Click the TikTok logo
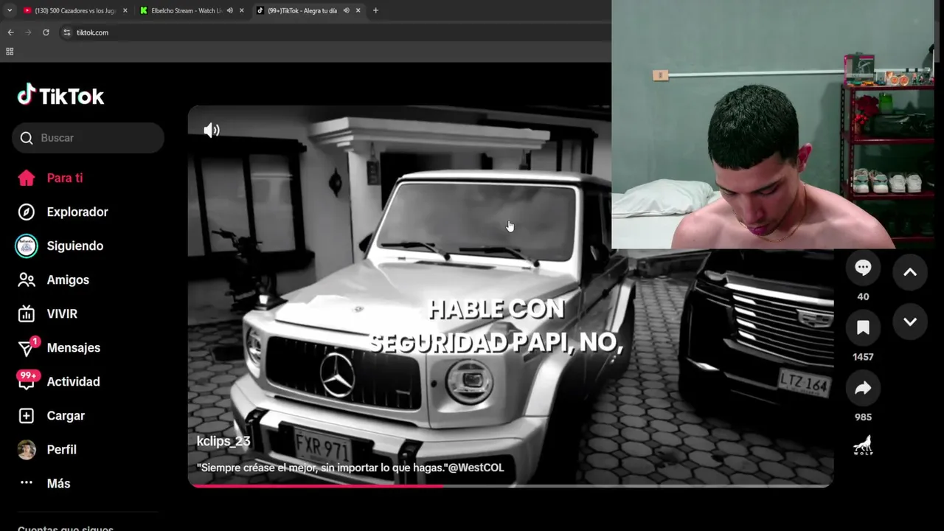This screenshot has width=944, height=531. pyautogui.click(x=60, y=95)
